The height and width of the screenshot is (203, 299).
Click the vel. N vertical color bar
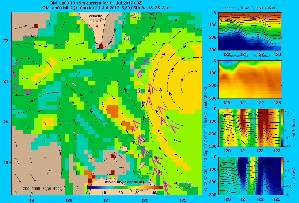point(282,127)
